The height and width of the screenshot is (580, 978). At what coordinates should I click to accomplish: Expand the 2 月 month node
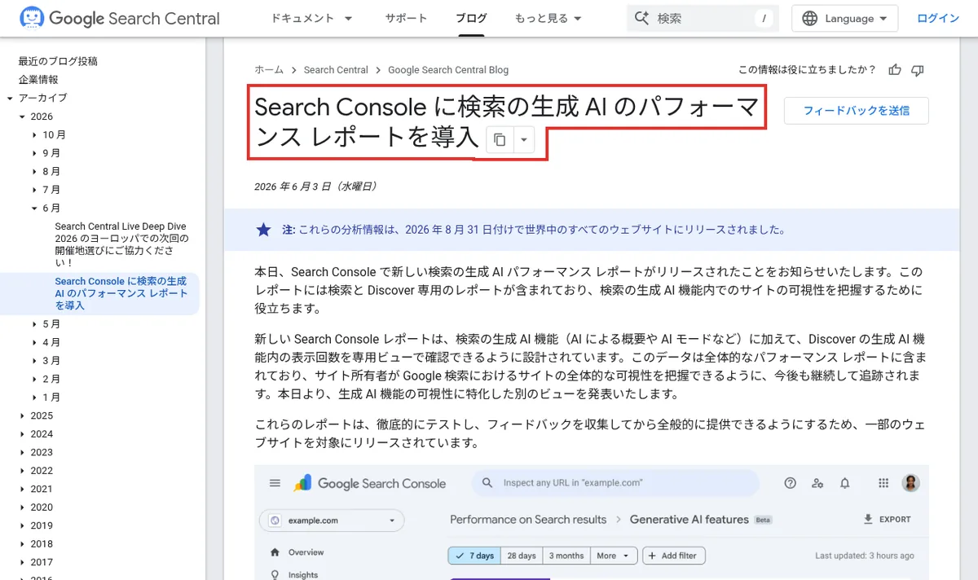click(34, 379)
